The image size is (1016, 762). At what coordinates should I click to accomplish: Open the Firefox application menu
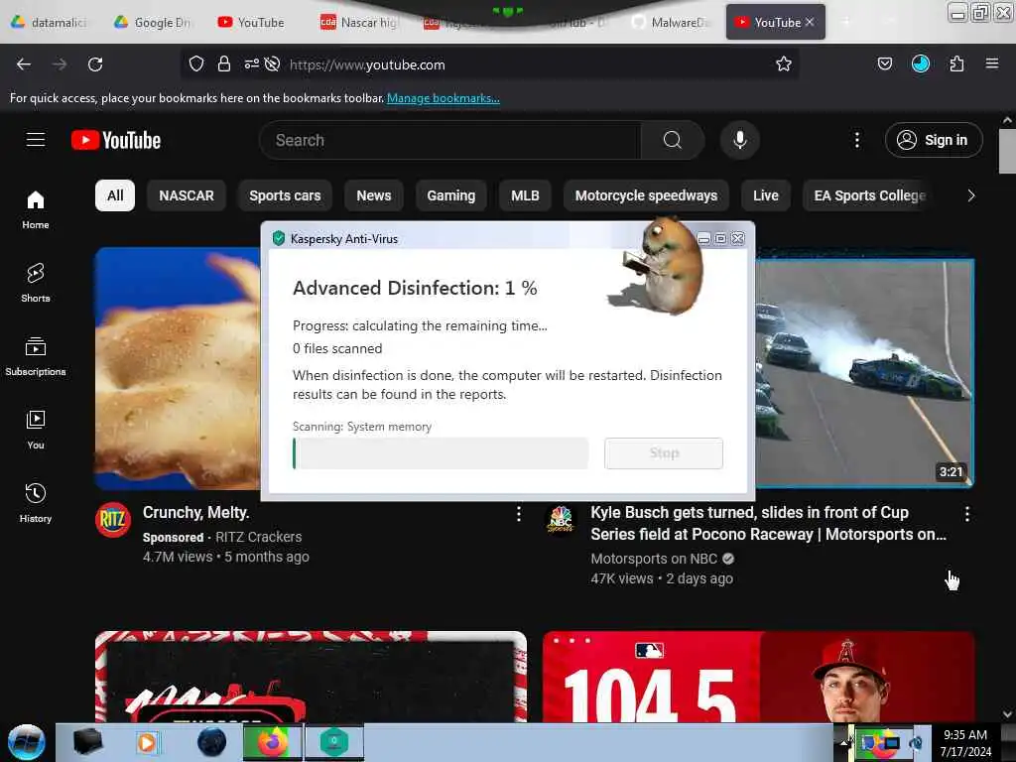pyautogui.click(x=991, y=64)
